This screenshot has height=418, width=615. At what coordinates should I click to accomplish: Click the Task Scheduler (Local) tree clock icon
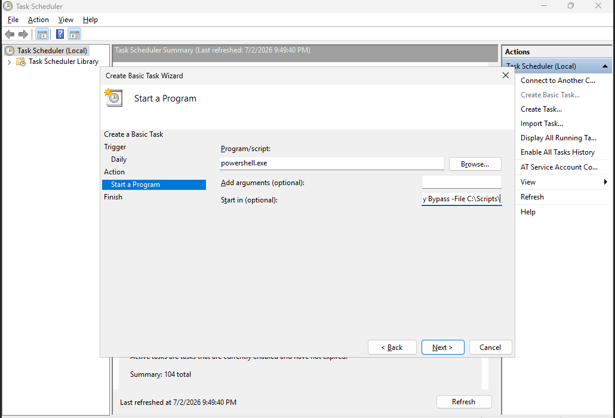click(x=10, y=51)
